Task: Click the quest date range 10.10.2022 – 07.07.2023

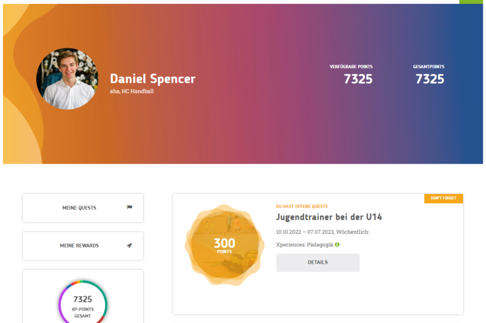Action: pyautogui.click(x=305, y=232)
